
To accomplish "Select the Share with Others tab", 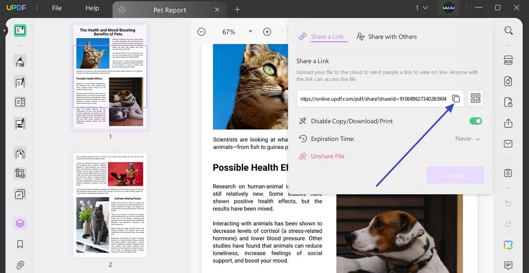I will click(387, 37).
